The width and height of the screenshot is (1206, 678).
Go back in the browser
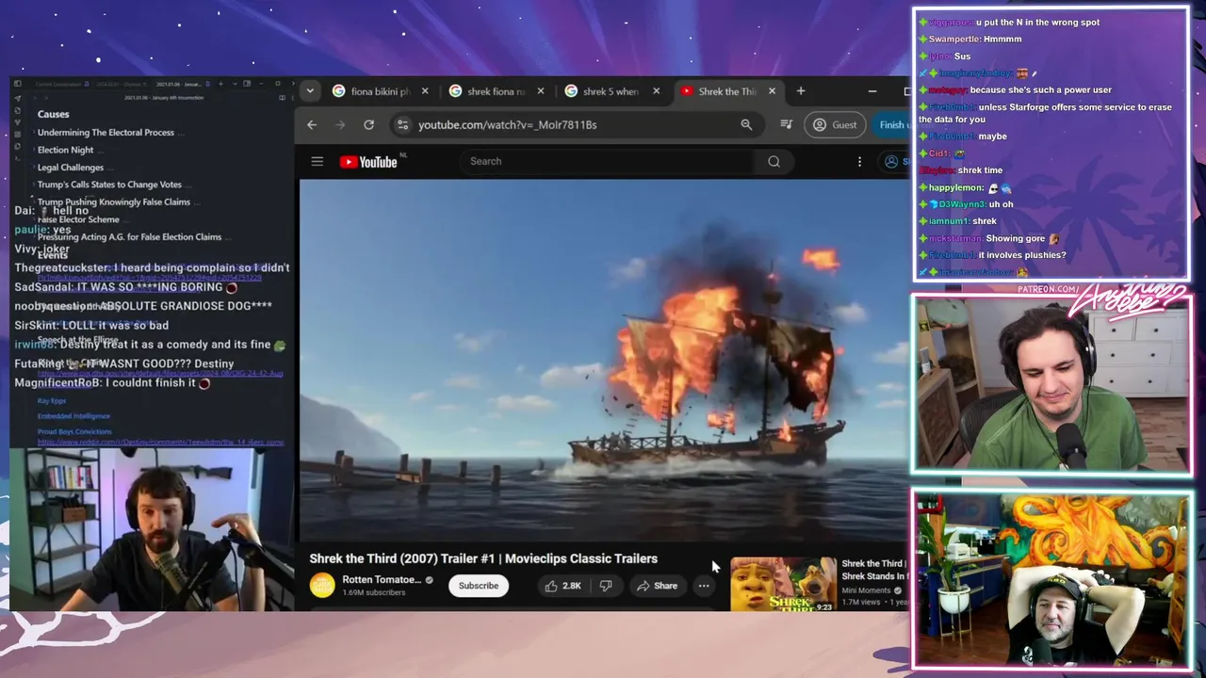[x=312, y=124]
